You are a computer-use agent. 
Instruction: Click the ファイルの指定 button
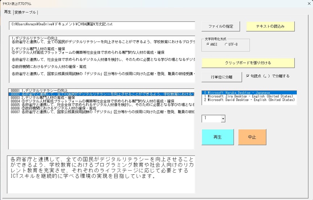coord(223,26)
